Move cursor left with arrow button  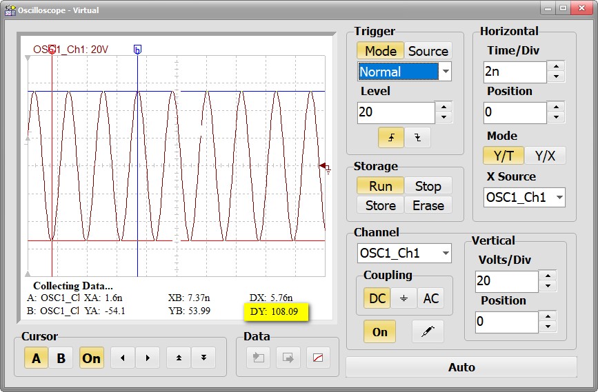point(123,358)
